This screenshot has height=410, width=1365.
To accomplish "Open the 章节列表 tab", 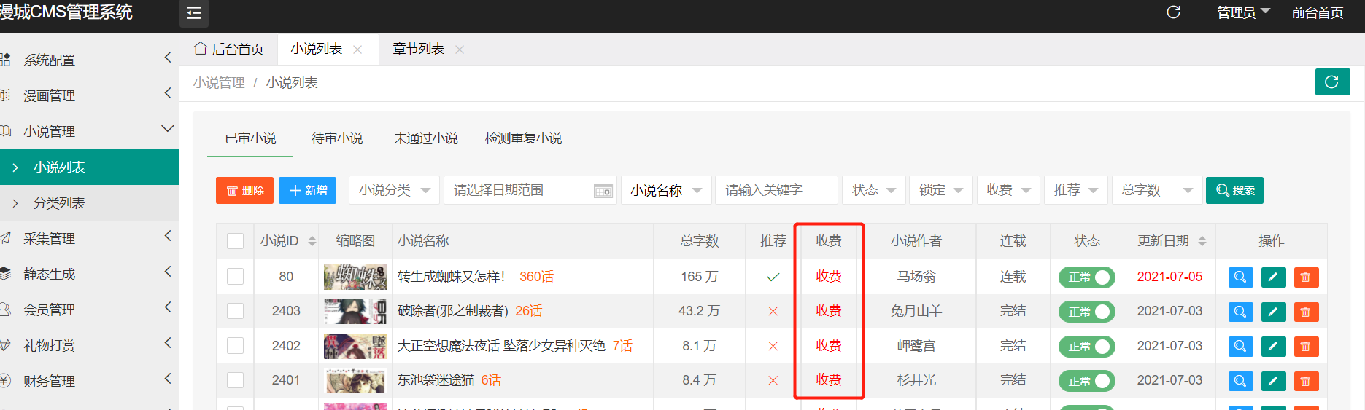I will coord(418,49).
